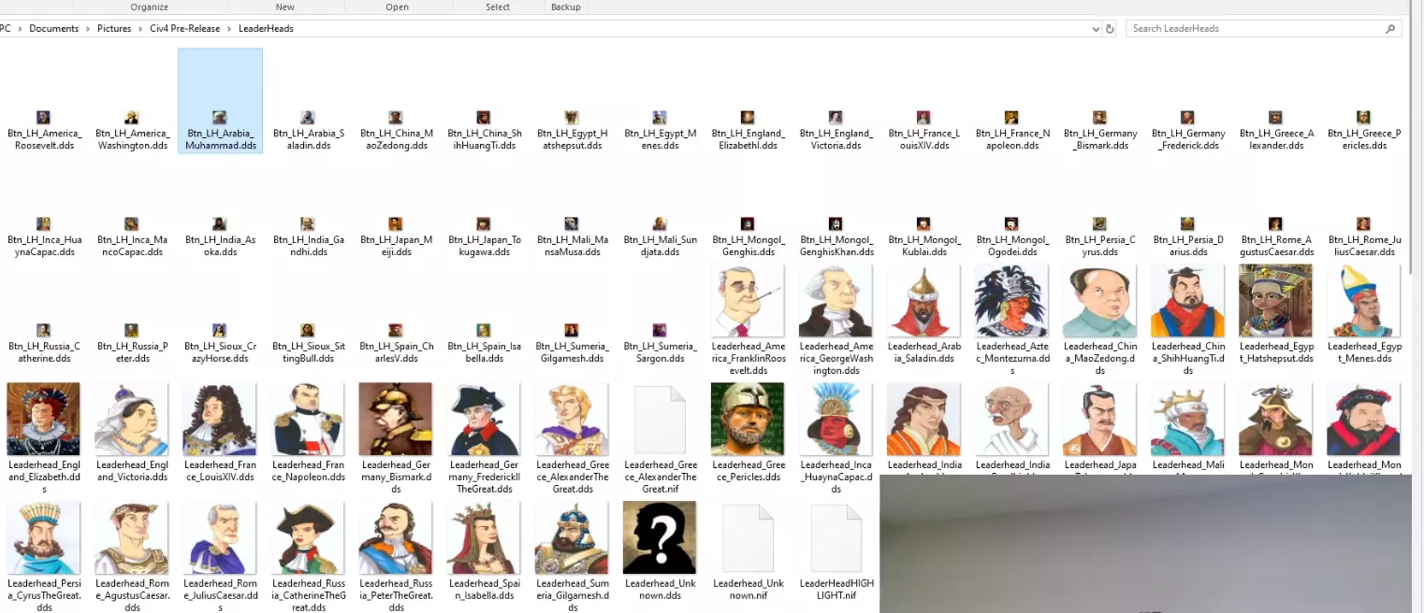Select Leaderhead_America_FranklinRoosevelt.dds thumbnail
The width and height of the screenshot is (1424, 613).
tap(748, 301)
